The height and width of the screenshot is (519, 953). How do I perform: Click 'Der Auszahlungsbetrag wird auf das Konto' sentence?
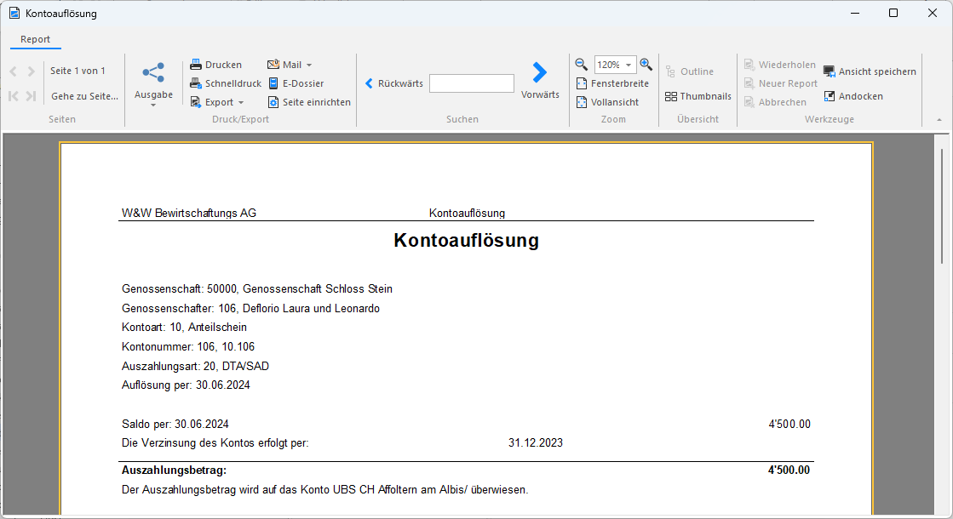point(324,490)
